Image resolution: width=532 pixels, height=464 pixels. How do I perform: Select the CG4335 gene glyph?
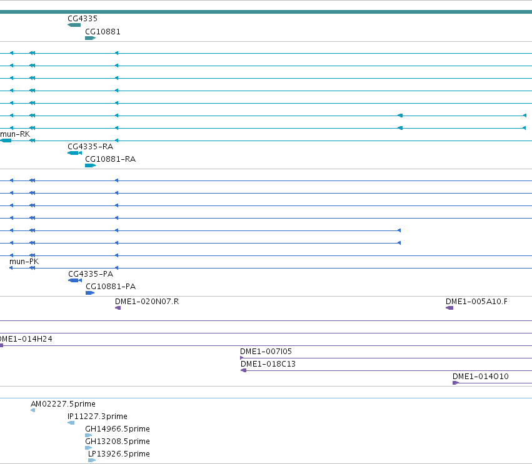[74, 25]
